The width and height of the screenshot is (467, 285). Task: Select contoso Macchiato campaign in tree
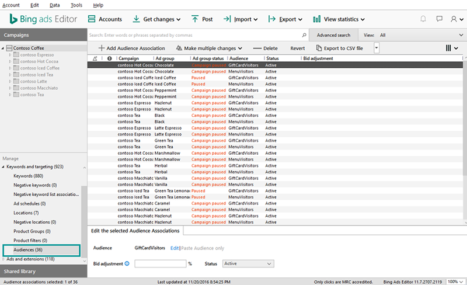(39, 88)
